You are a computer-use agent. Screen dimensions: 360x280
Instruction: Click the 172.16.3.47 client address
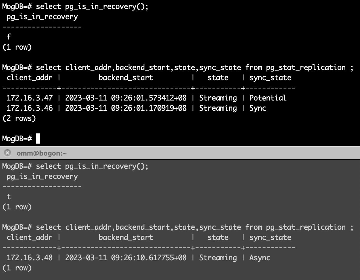tap(30, 98)
